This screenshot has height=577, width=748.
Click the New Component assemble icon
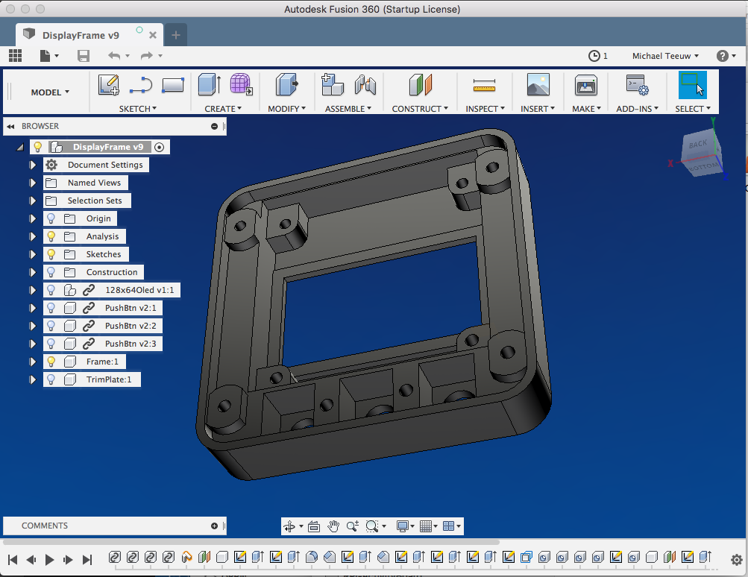pyautogui.click(x=332, y=85)
